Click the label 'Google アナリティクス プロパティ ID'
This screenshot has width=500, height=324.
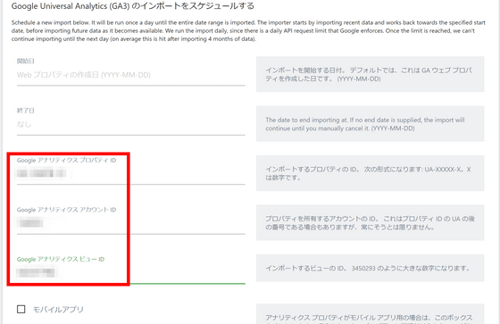point(66,160)
